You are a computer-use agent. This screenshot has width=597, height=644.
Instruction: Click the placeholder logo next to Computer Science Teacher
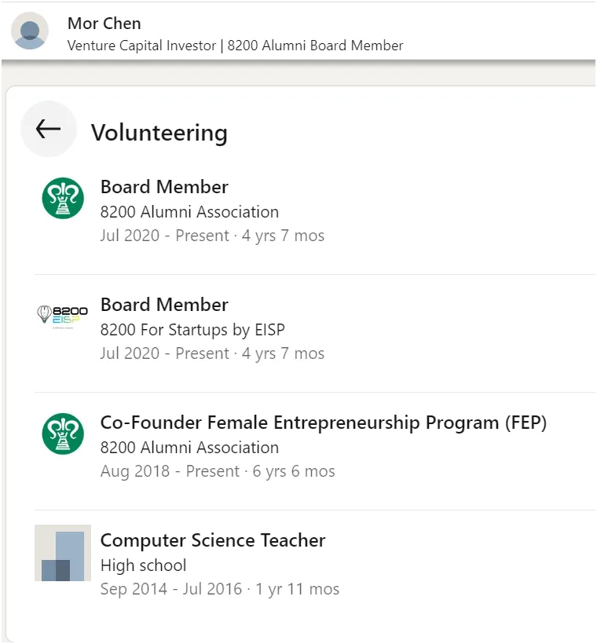pyautogui.click(x=63, y=553)
